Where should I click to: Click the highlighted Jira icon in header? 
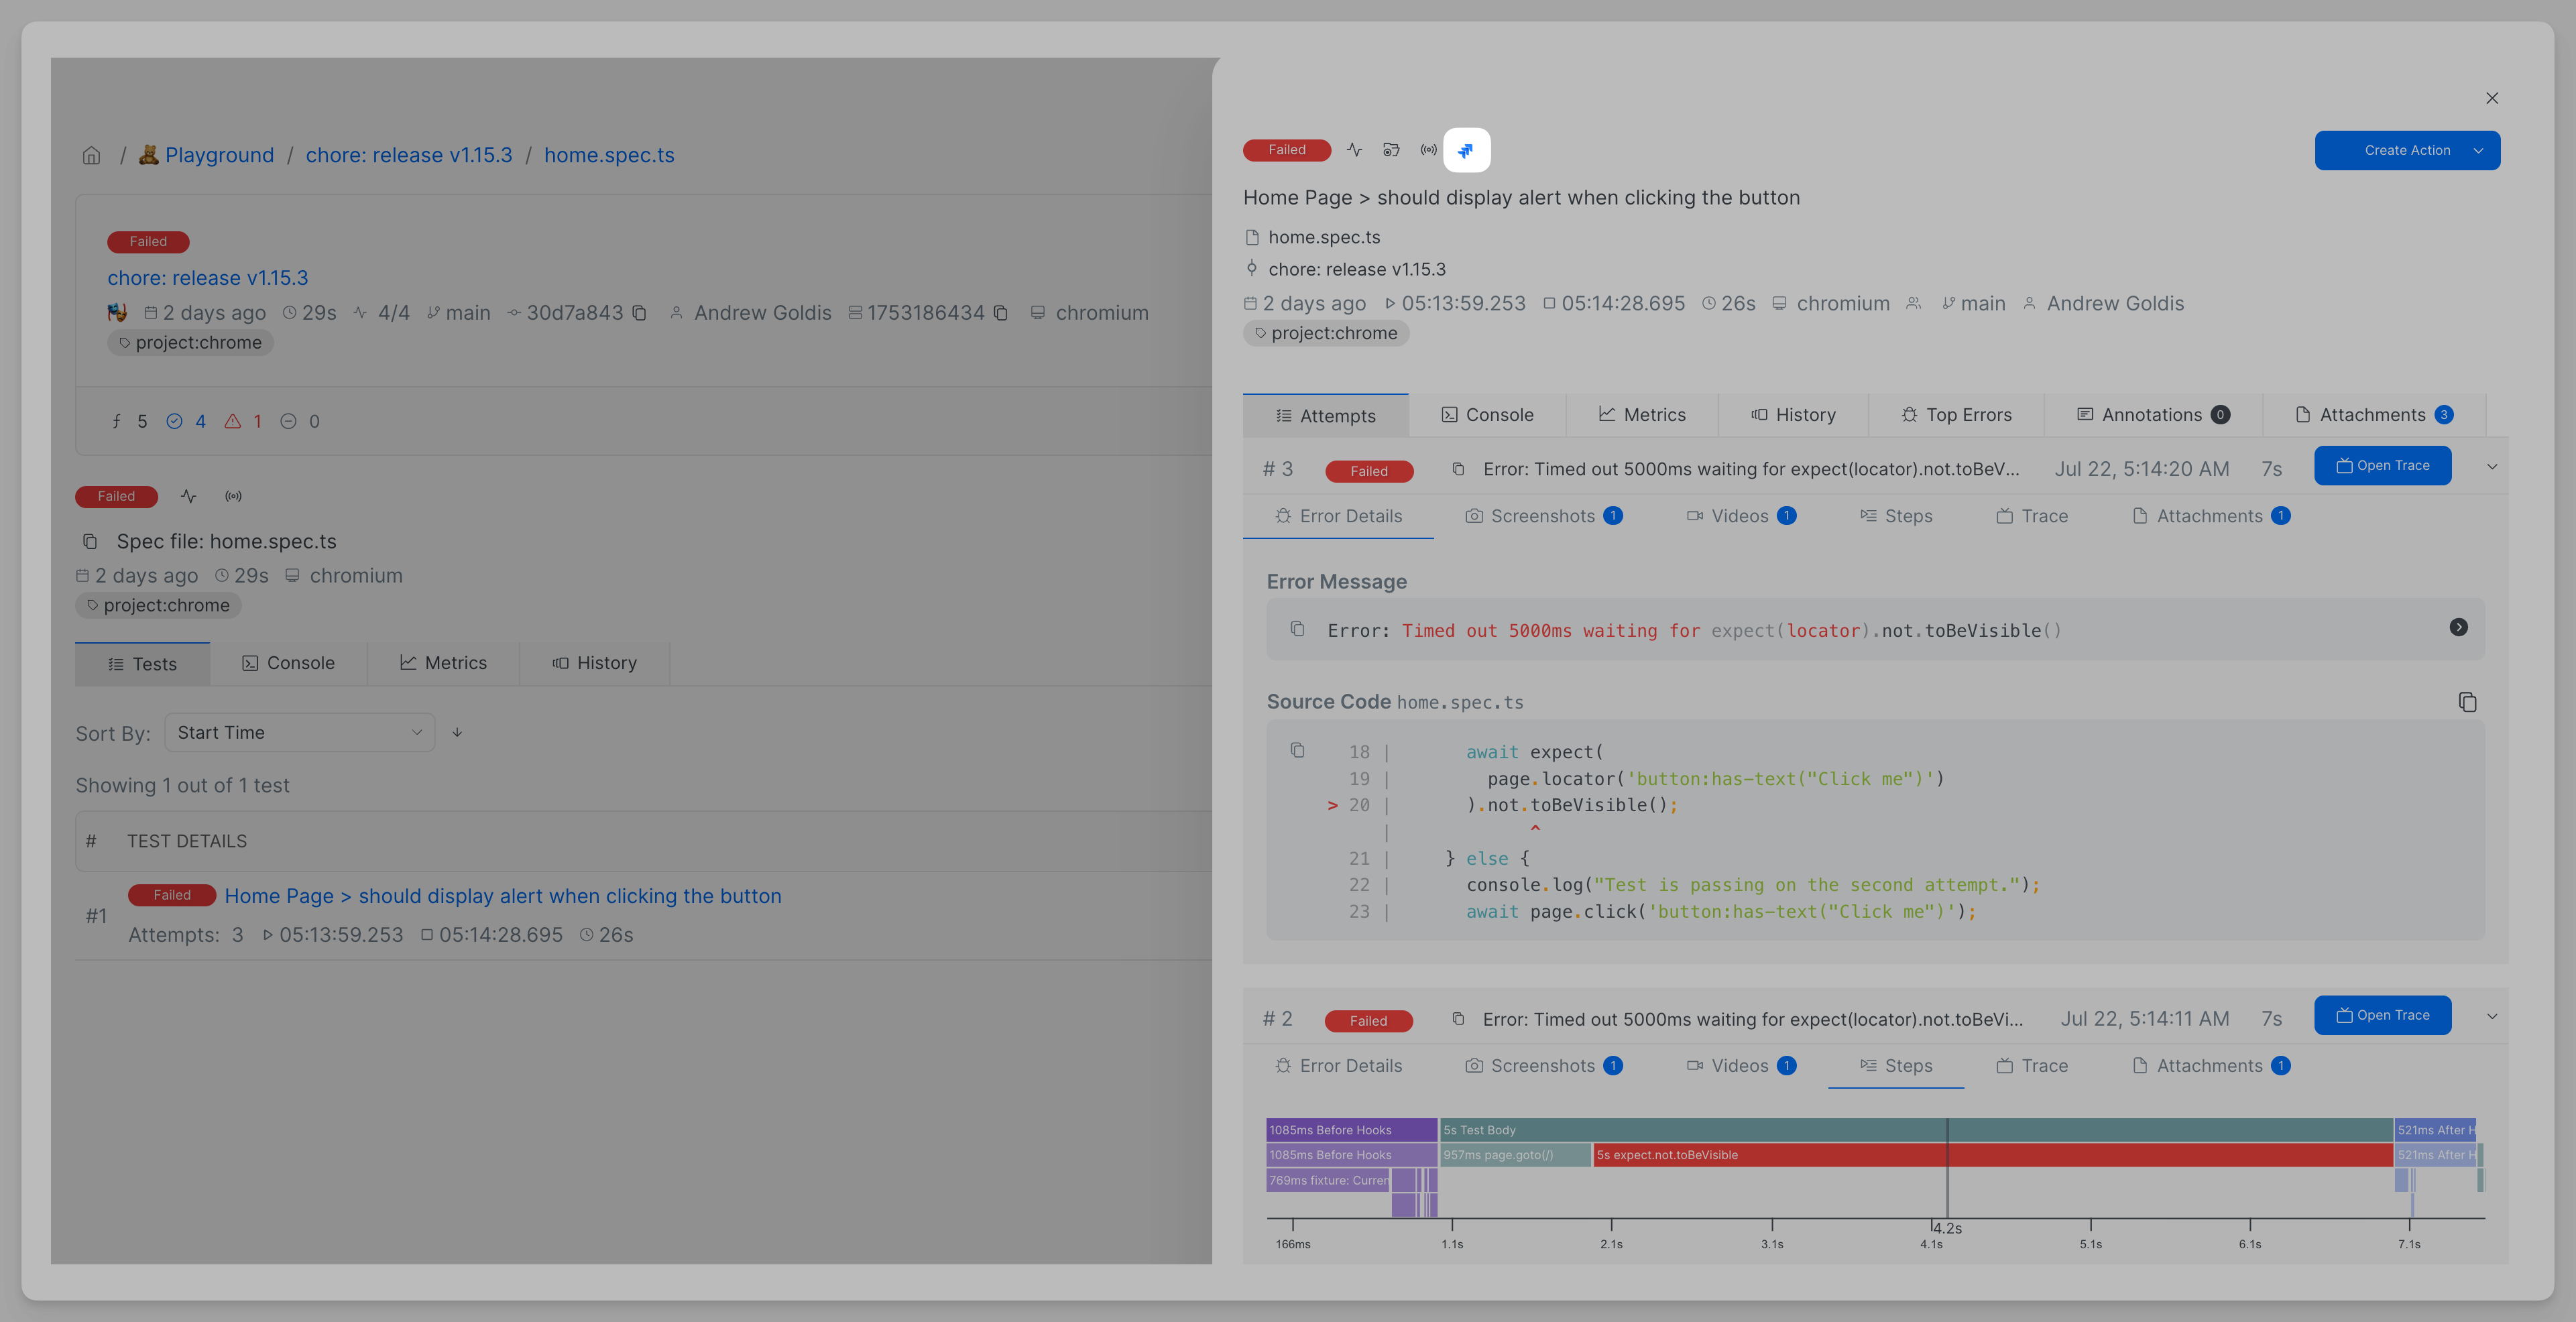[1466, 150]
